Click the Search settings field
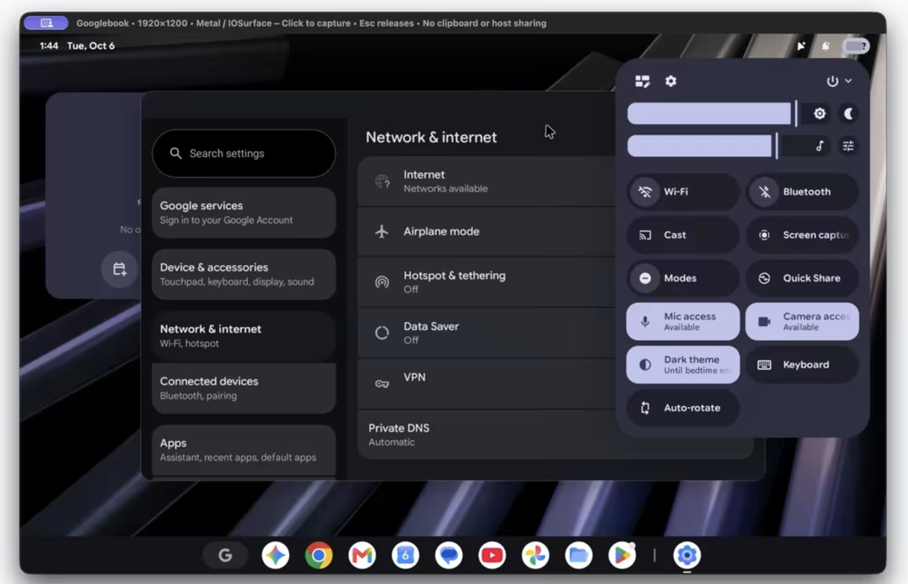Viewport: 908px width, 584px height. click(x=244, y=153)
